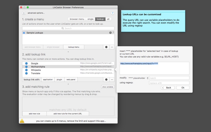Select the WolframAlpha lookup row
The image size is (211, 132).
(x=68, y=67)
